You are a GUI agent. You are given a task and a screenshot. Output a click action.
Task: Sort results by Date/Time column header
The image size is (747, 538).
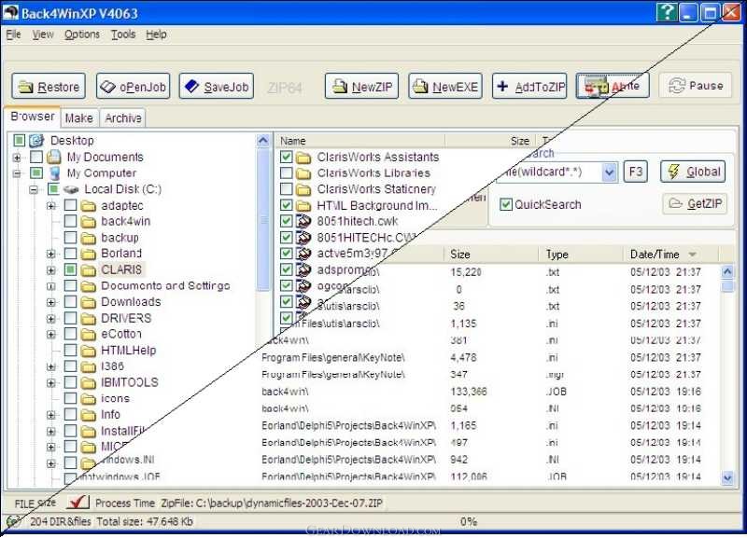(x=670, y=255)
